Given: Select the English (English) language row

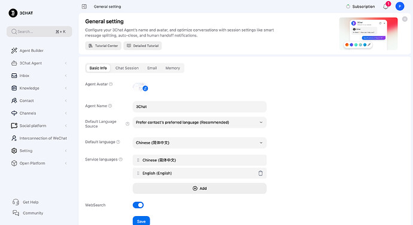Looking at the screenshot, I should pyautogui.click(x=200, y=173).
